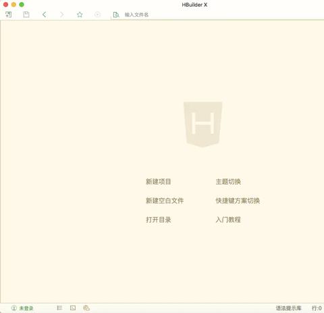Open 新建项目 link

click(159, 182)
